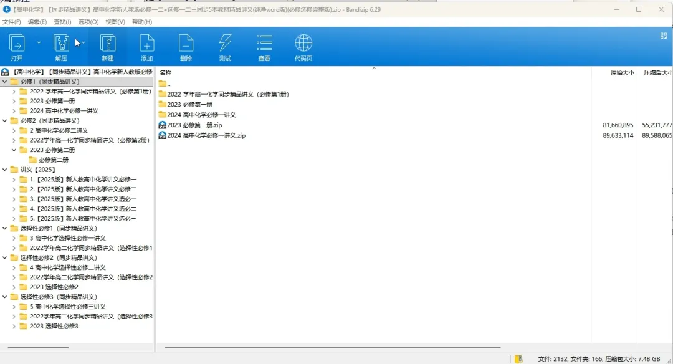Select list folder 2022 学年高一化学同步精品讲义 (必修第1册)
673x364 pixels.
[224, 94]
